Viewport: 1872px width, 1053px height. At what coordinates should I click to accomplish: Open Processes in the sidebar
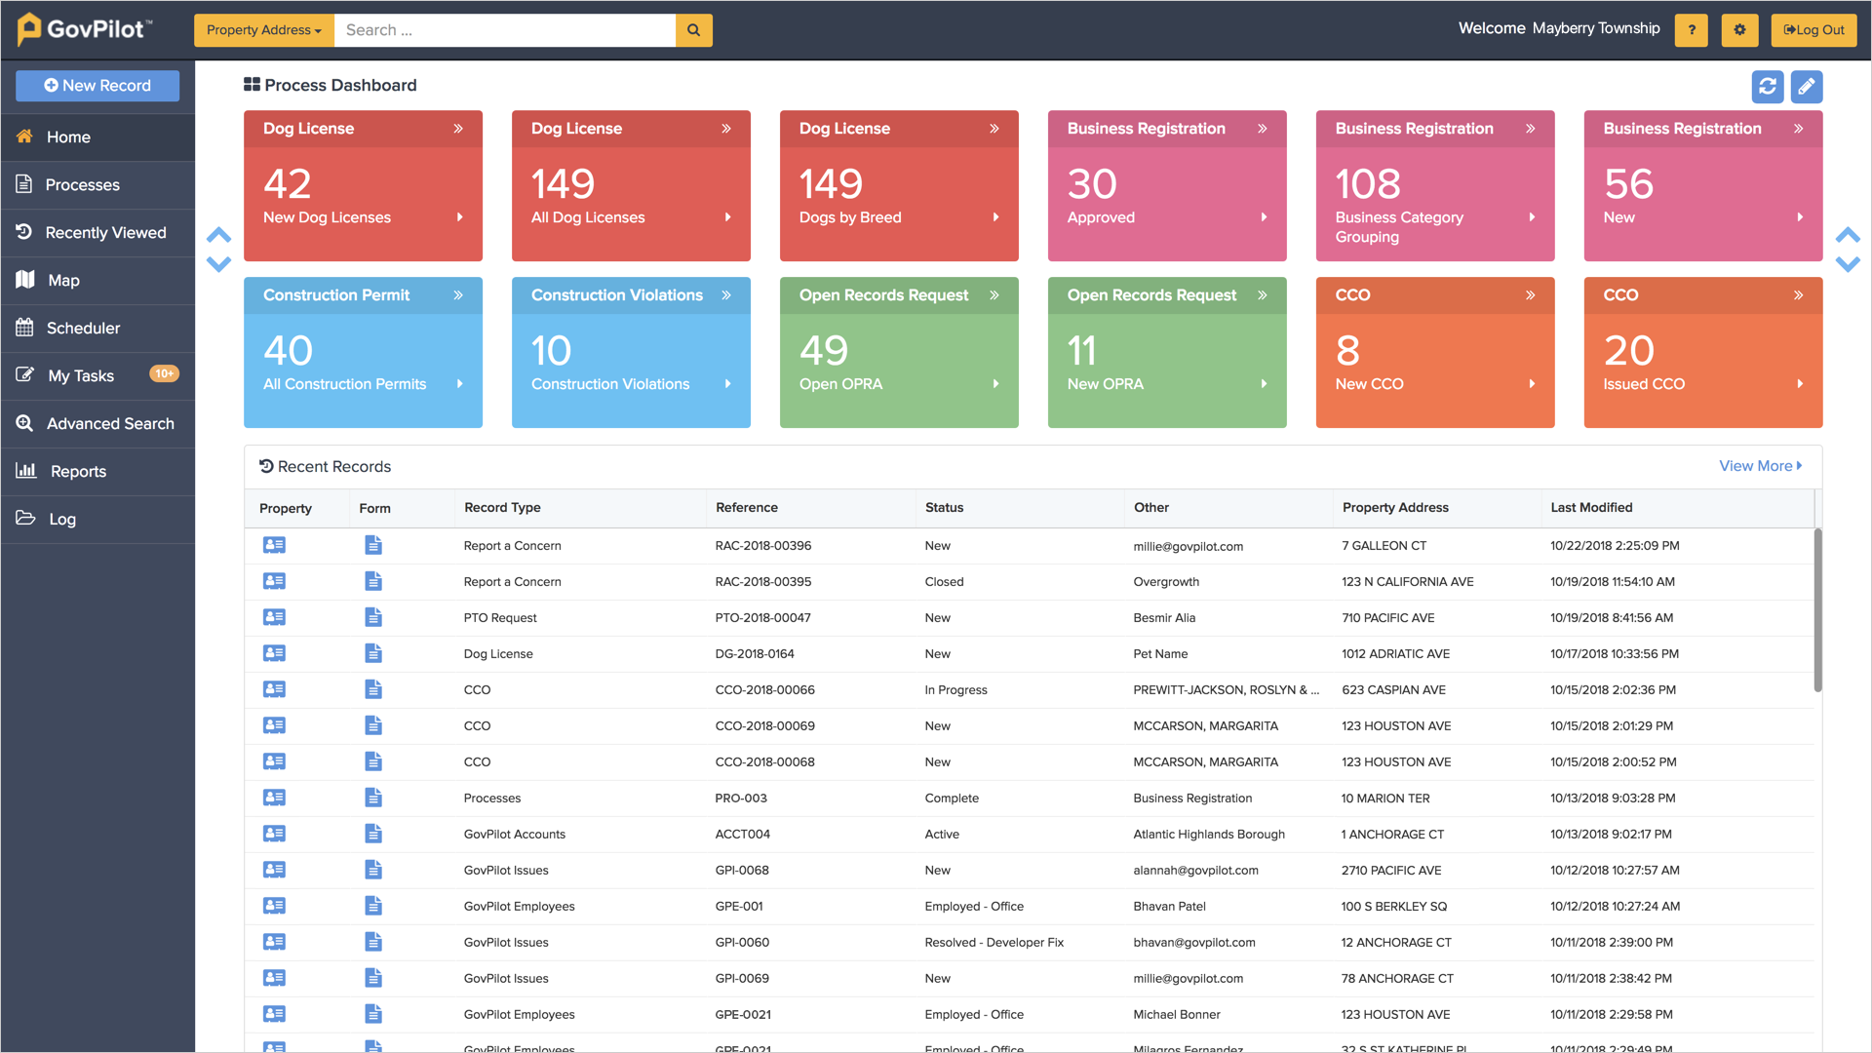tap(97, 185)
